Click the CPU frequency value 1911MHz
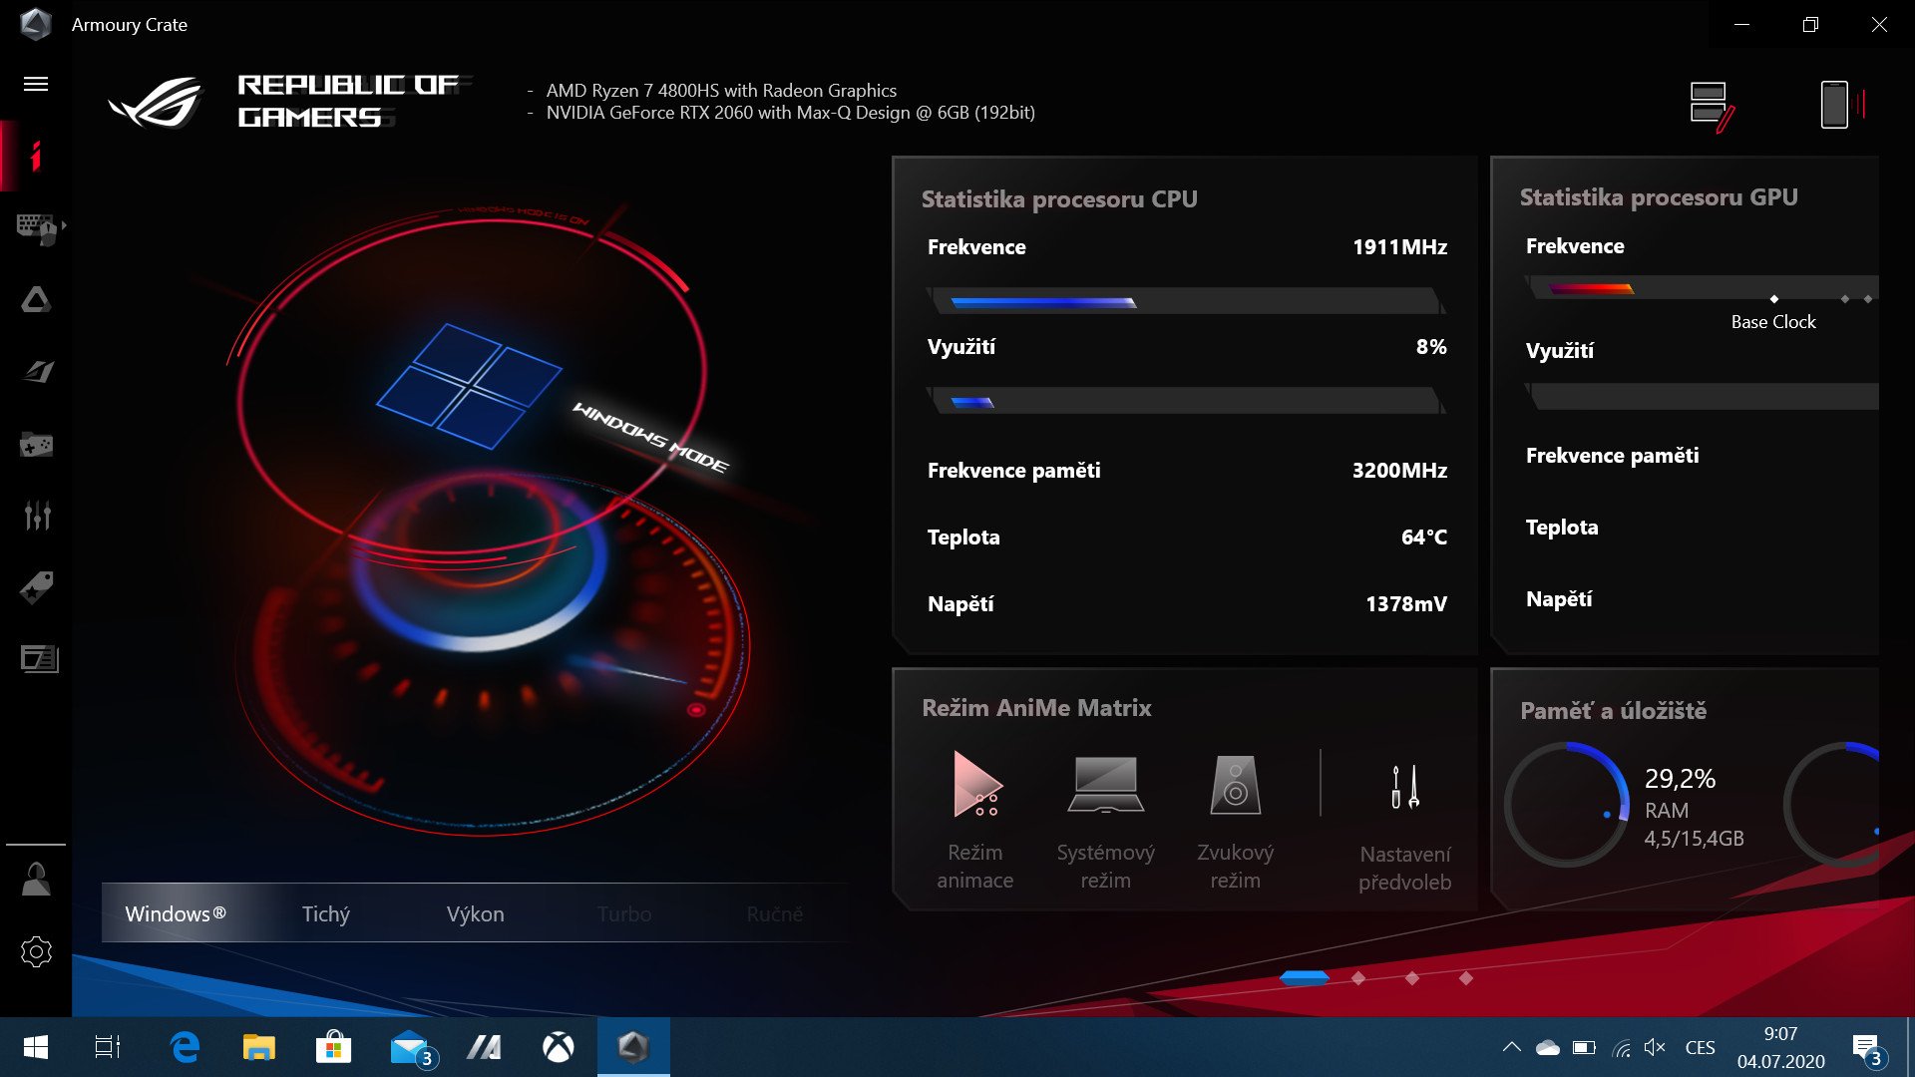Screen dimensions: 1915x1077 1399,247
